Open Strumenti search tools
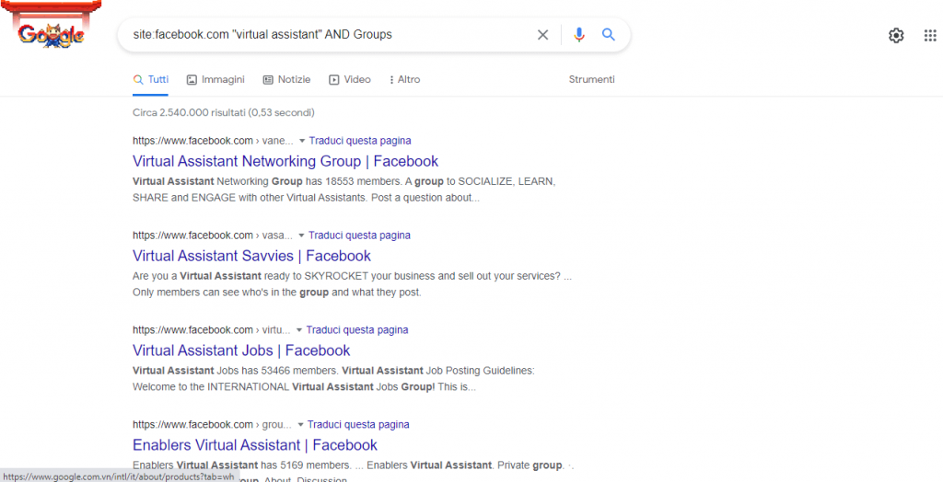This screenshot has height=482, width=943. click(592, 79)
